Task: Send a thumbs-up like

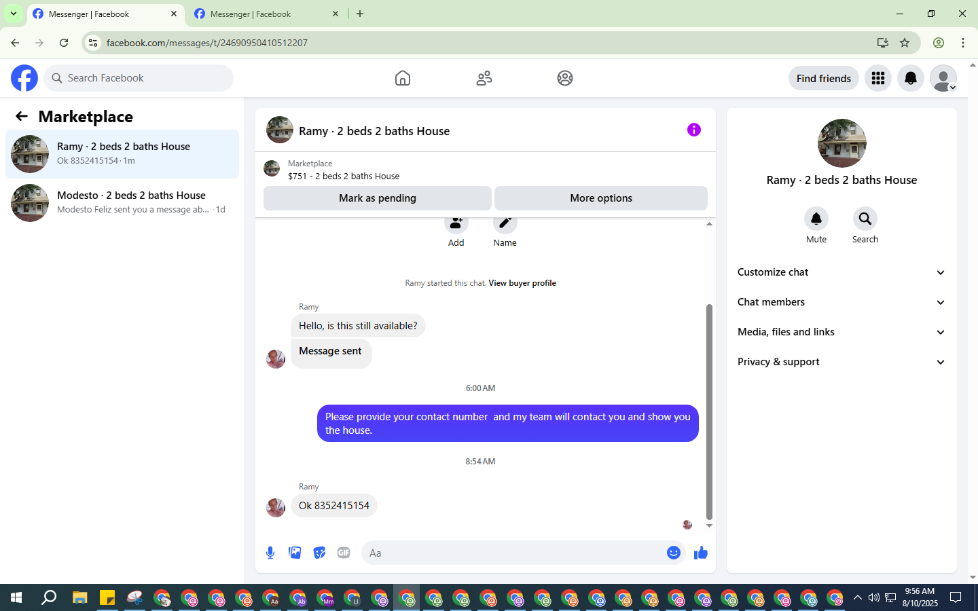Action: point(701,553)
